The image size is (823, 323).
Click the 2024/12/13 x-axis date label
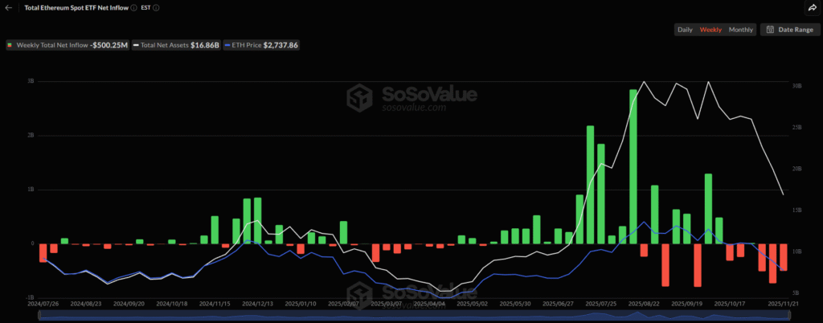point(258,304)
